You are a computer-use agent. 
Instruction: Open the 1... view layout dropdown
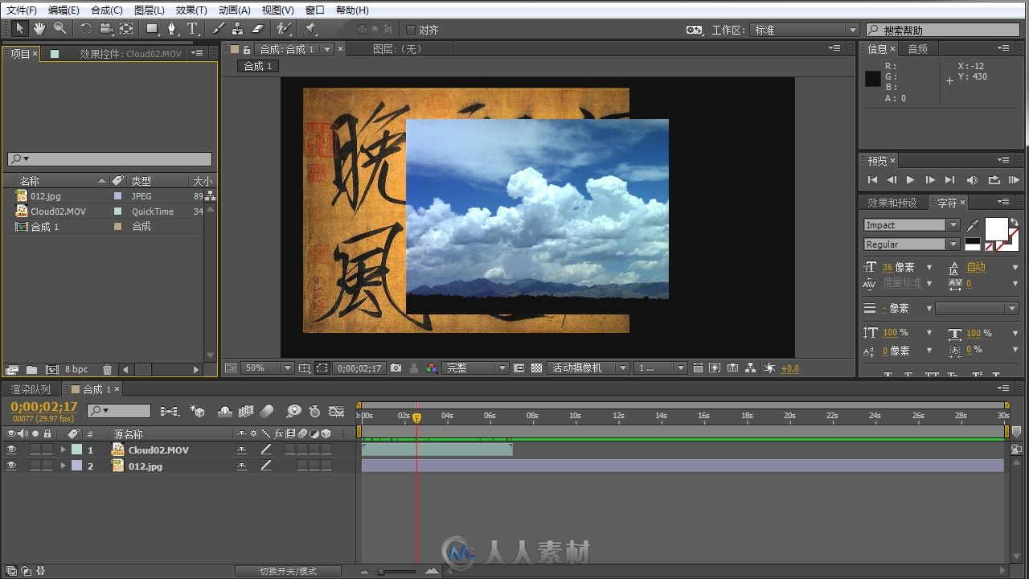pos(659,368)
